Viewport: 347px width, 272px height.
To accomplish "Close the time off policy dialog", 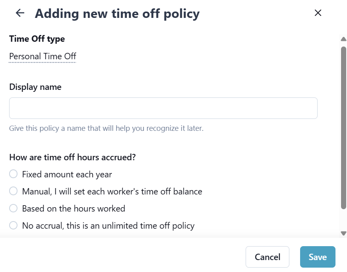I will (318, 13).
